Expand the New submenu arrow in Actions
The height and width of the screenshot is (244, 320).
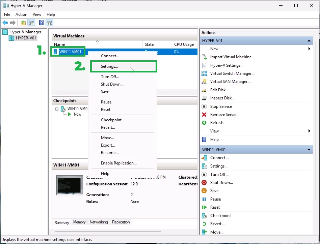309,49
